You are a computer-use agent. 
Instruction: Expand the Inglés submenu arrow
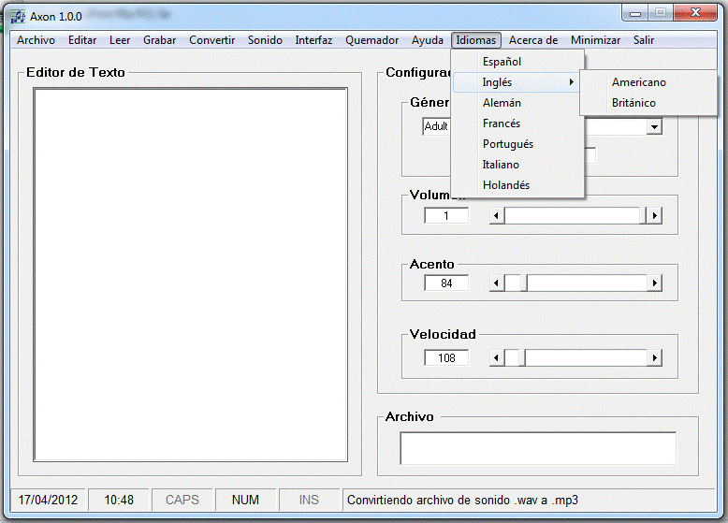pos(571,82)
